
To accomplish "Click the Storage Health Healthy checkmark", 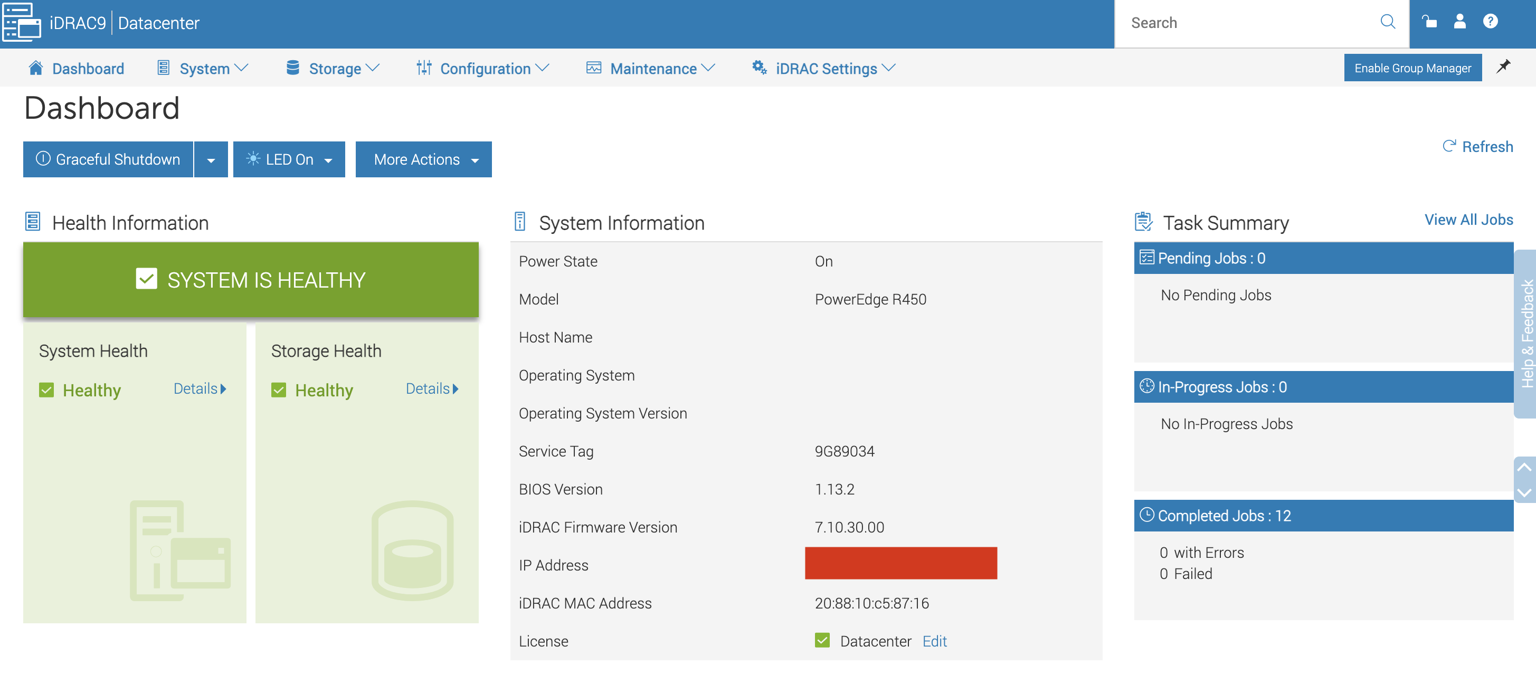I will pos(279,390).
